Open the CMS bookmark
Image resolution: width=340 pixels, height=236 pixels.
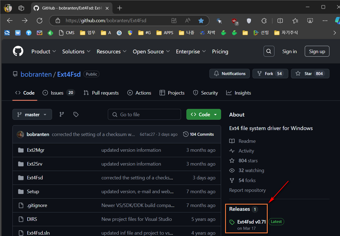(67, 33)
